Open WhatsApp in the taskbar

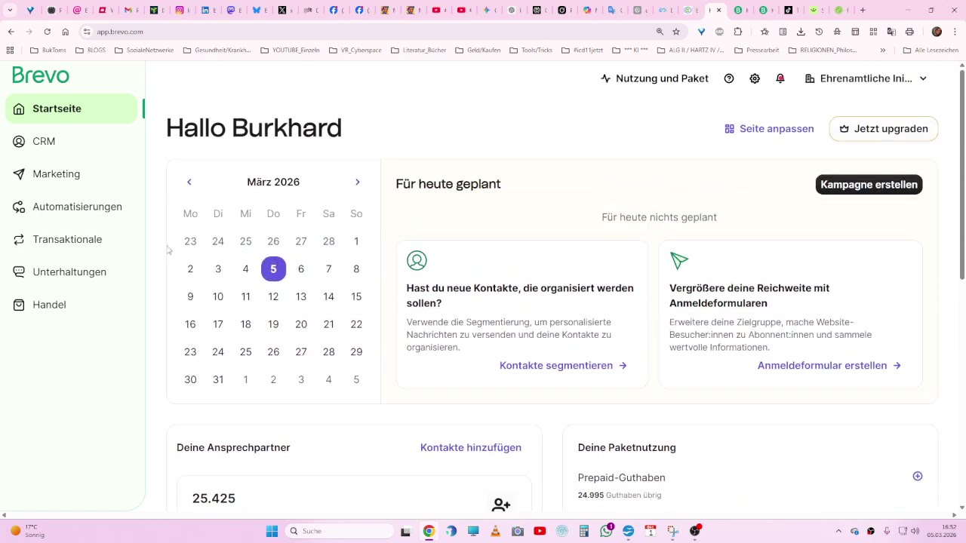pos(606,531)
